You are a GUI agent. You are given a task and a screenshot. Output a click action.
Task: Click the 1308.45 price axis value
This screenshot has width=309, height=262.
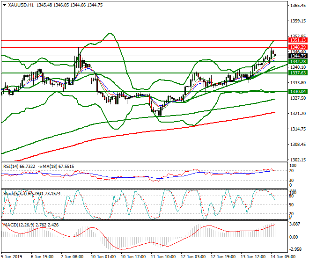(298, 145)
